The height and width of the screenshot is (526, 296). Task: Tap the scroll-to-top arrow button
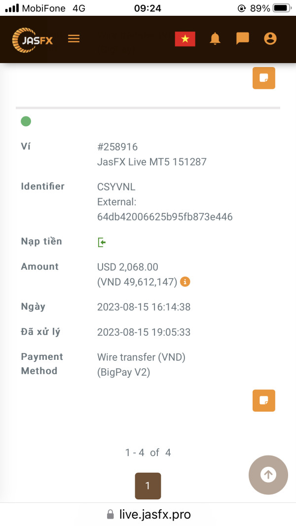coord(268,475)
